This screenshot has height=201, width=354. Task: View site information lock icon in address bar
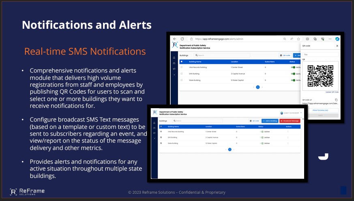click(x=191, y=39)
